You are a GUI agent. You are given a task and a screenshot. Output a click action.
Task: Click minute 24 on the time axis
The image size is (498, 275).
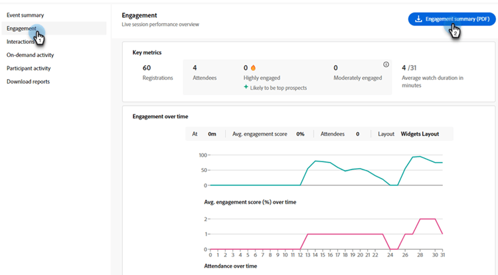tap(389, 254)
